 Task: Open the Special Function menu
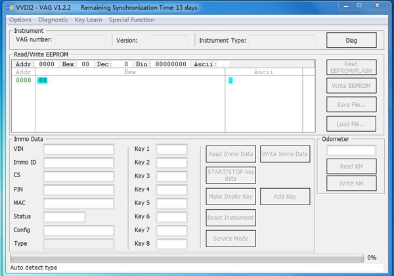tap(131, 20)
